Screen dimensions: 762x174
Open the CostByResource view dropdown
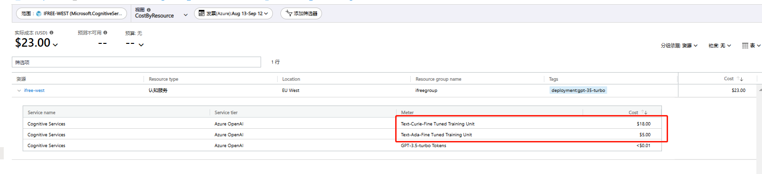161,16
